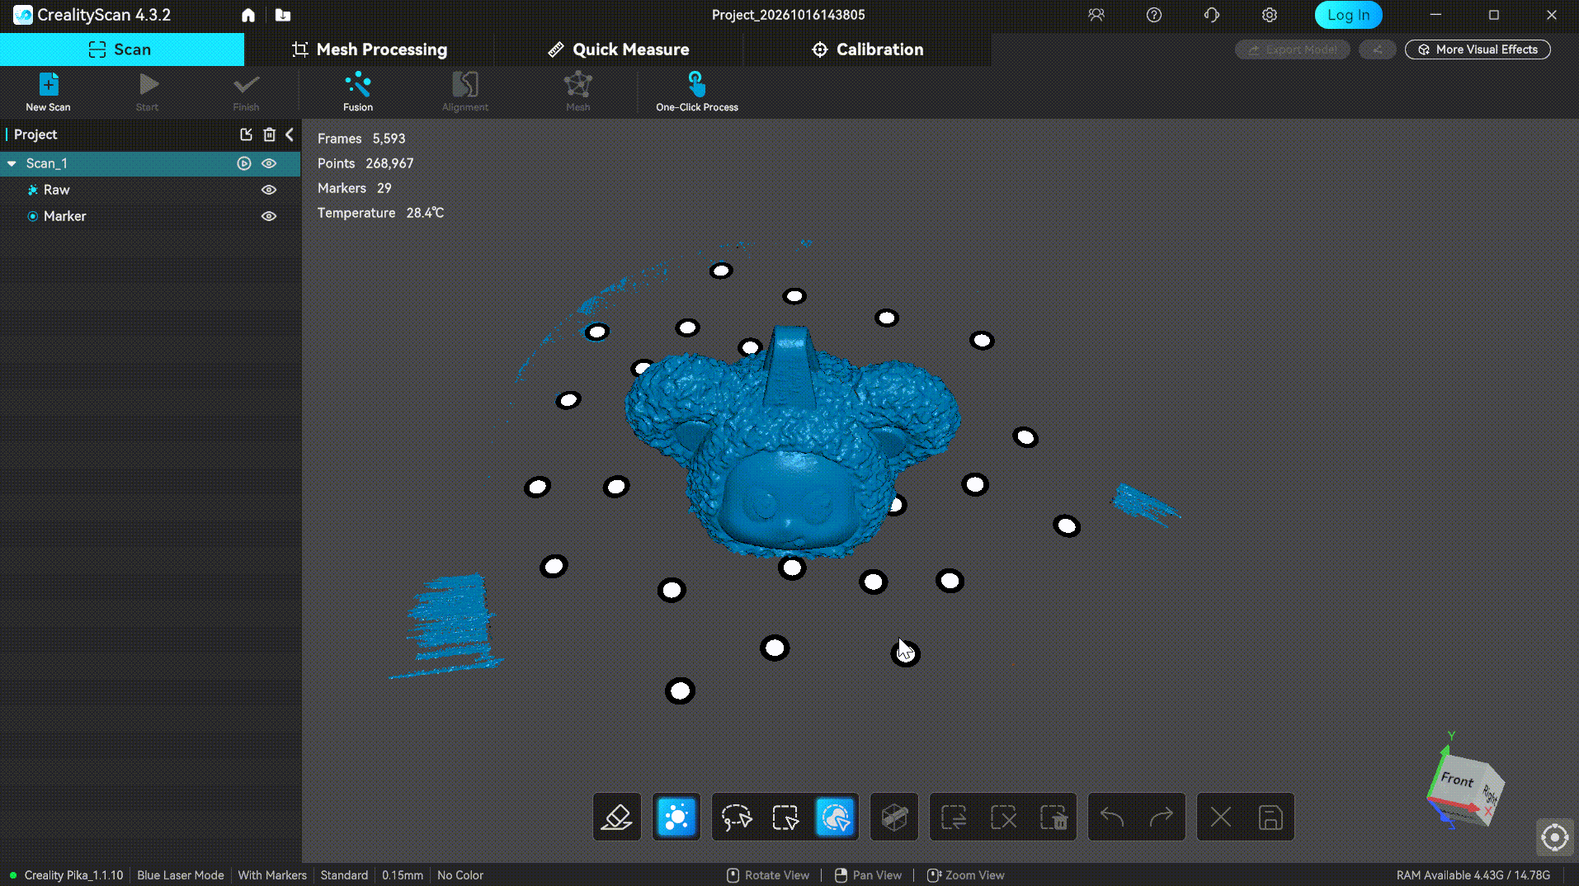Open project folder icon in title bar
Screen dimensions: 1579x886
click(x=283, y=15)
